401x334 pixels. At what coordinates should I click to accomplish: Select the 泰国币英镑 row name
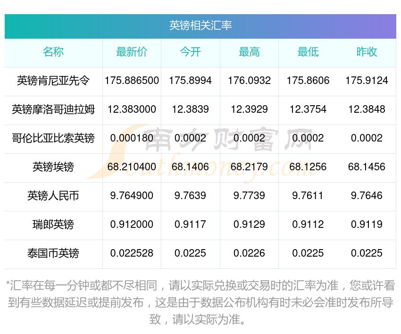53,253
